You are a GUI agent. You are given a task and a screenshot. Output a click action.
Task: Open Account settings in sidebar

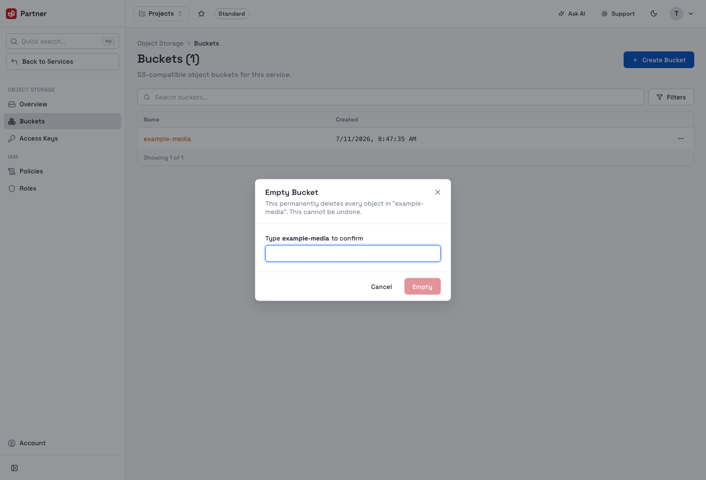(x=62, y=443)
